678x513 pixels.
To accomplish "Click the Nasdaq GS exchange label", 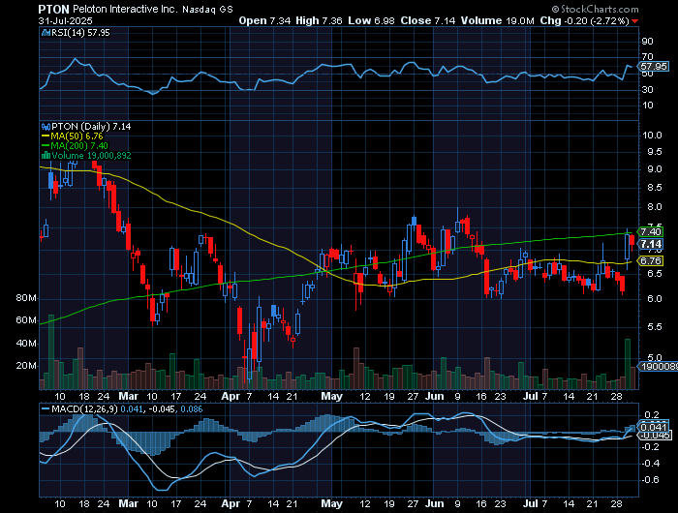I will [207, 10].
